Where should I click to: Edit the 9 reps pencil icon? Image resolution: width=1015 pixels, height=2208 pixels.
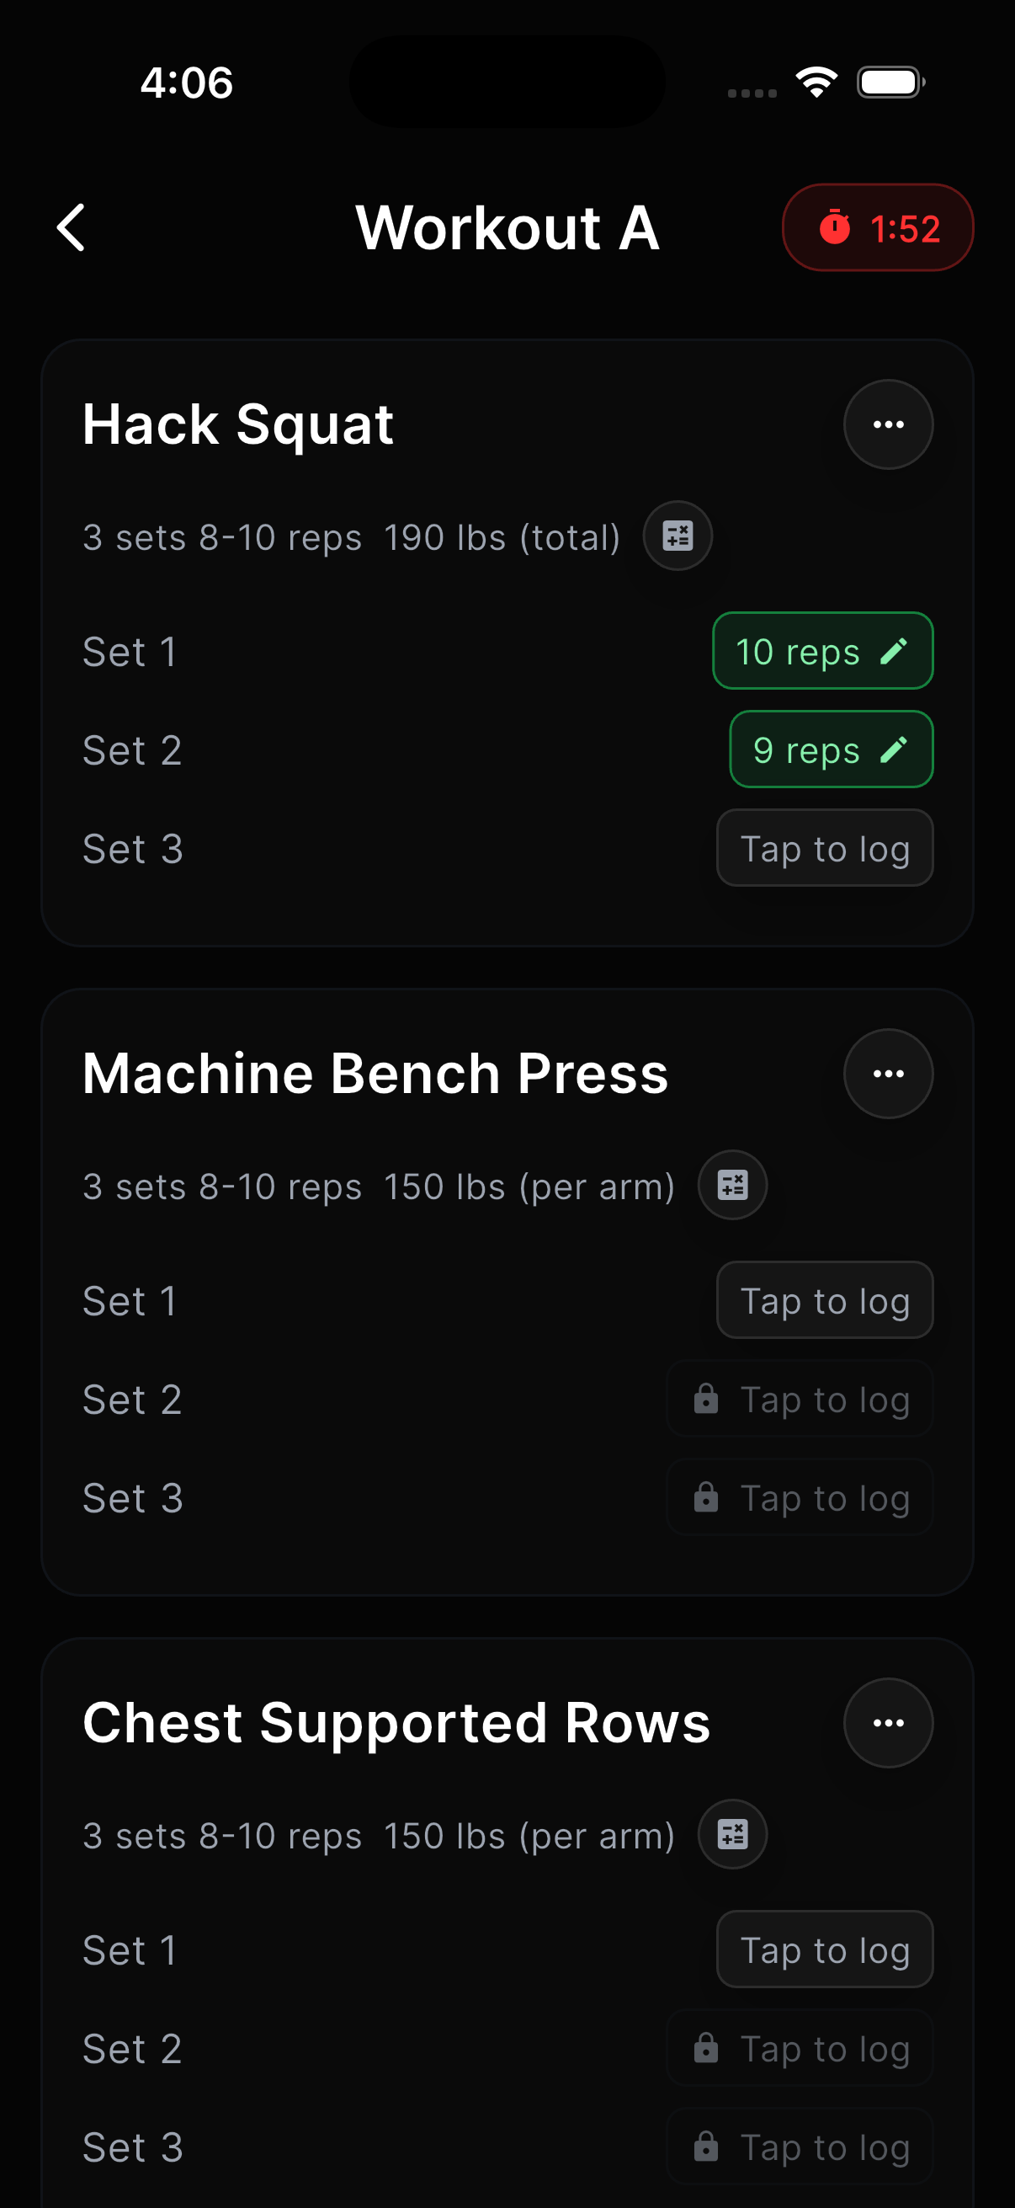tap(893, 750)
